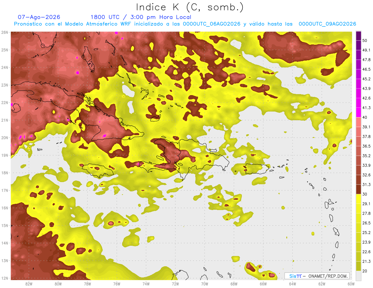This screenshot has width=373, height=288.
Task: Click the legend value "25.2"
Action: coord(366,232)
